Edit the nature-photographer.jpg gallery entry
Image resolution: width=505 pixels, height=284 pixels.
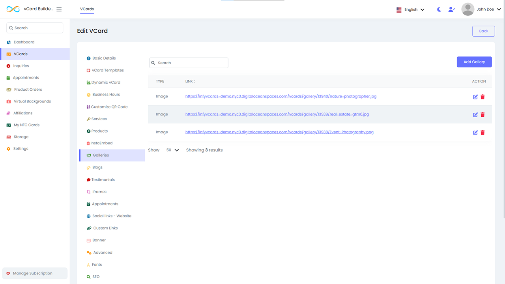pyautogui.click(x=475, y=97)
